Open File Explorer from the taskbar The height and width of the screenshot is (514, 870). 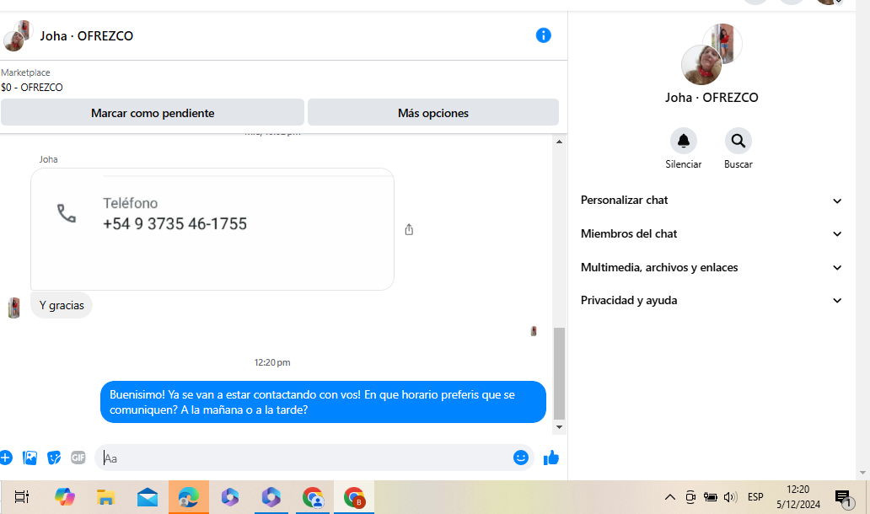105,497
